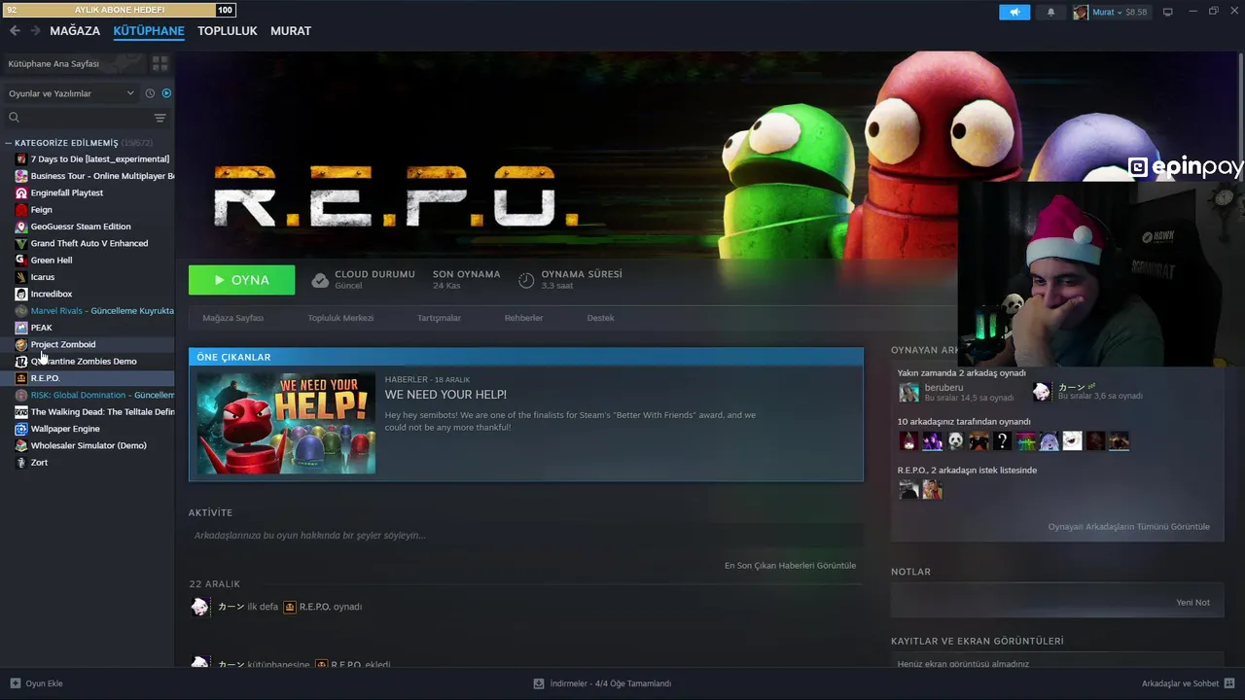
Task: Click Zort game icon
Action: click(21, 462)
